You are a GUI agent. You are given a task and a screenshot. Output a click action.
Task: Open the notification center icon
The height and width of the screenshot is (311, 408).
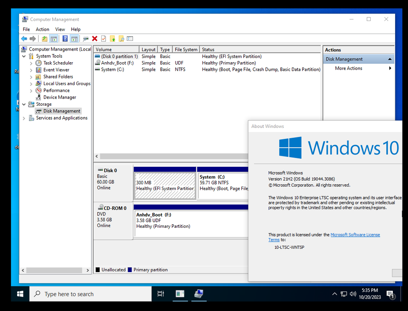pyautogui.click(x=390, y=294)
